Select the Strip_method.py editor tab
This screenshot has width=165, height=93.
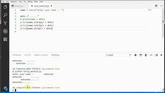[x=41, y=6]
